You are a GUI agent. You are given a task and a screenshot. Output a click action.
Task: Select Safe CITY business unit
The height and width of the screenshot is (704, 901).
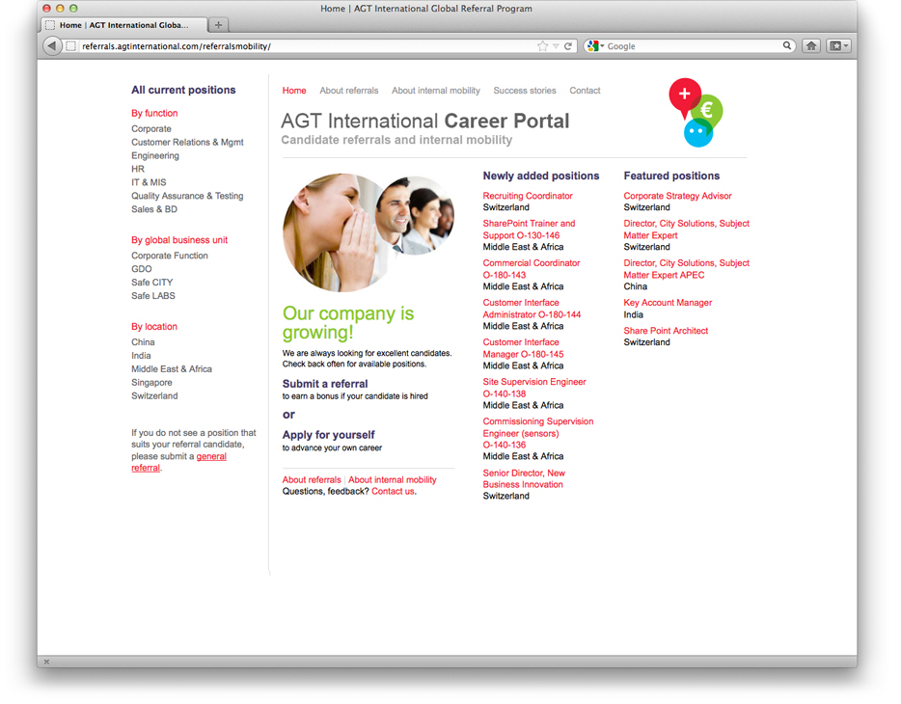click(151, 282)
